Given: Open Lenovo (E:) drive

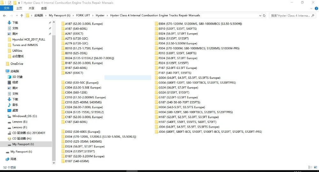Looking at the screenshot, I should click(19, 122).
